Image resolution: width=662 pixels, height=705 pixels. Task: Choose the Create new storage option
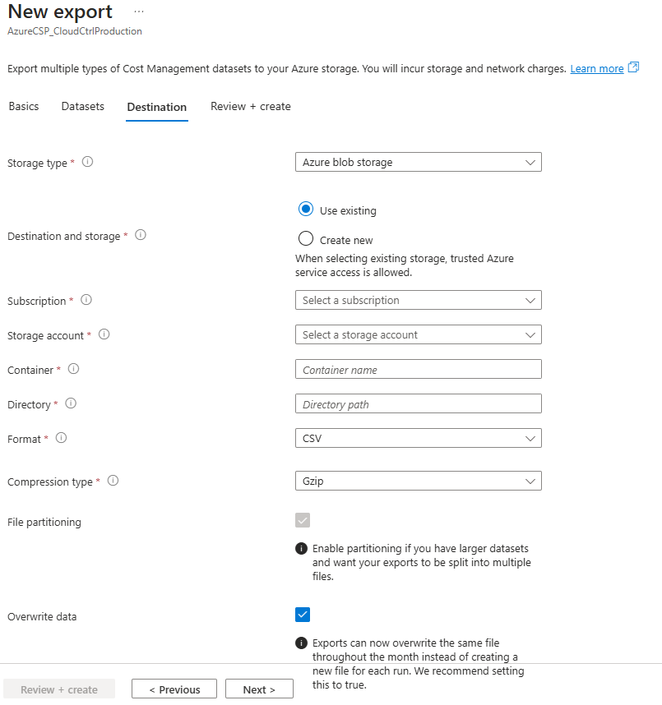tap(306, 238)
